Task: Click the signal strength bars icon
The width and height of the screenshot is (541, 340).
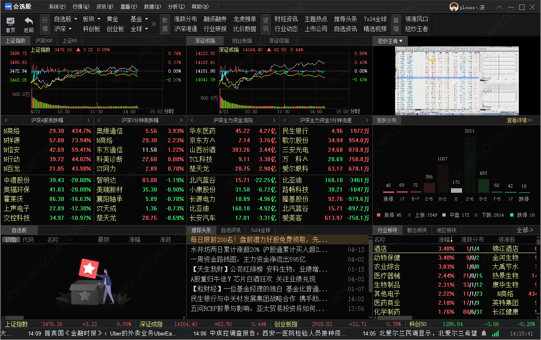Action: [x=496, y=333]
